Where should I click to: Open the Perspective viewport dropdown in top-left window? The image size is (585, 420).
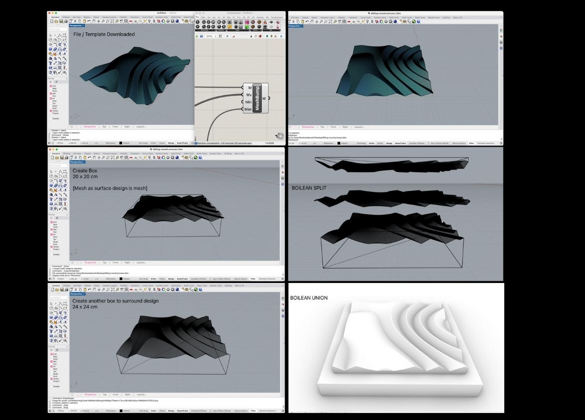coord(84,25)
